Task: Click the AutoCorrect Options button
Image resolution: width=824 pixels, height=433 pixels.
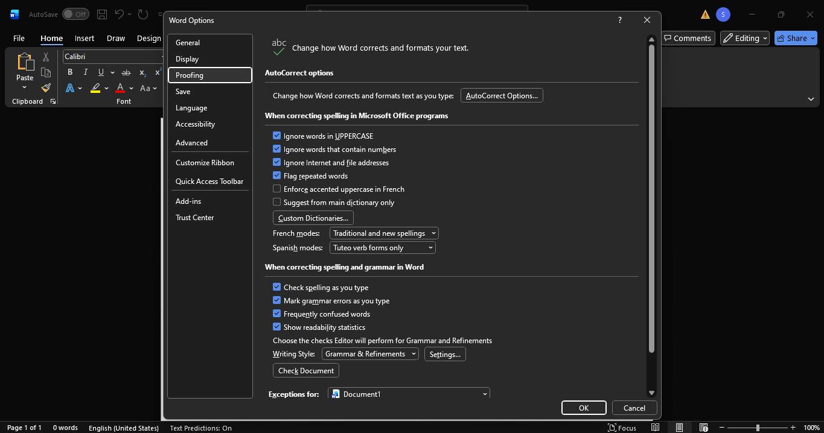Action: tap(502, 96)
